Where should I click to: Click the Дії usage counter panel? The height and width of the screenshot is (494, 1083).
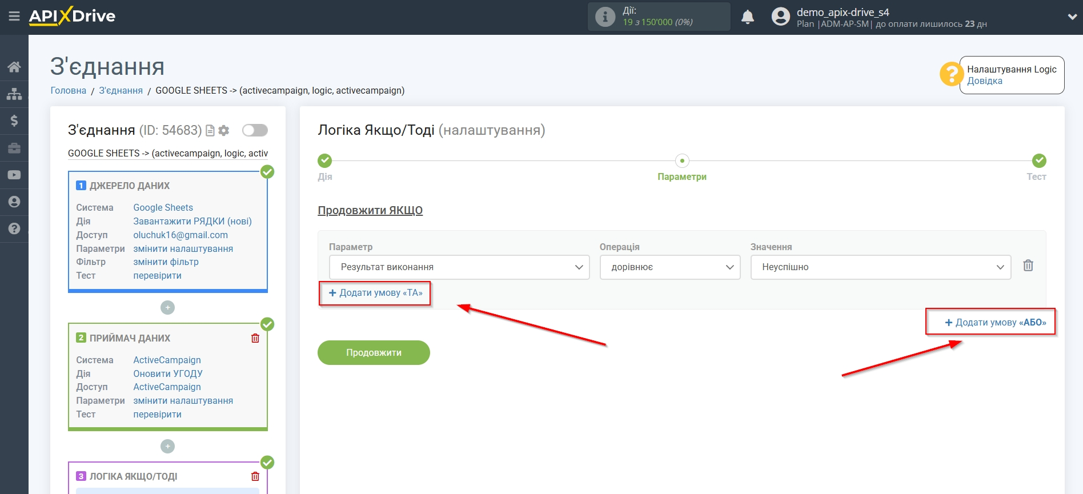(x=659, y=17)
